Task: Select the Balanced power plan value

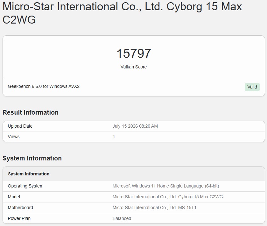Action: 122,218
